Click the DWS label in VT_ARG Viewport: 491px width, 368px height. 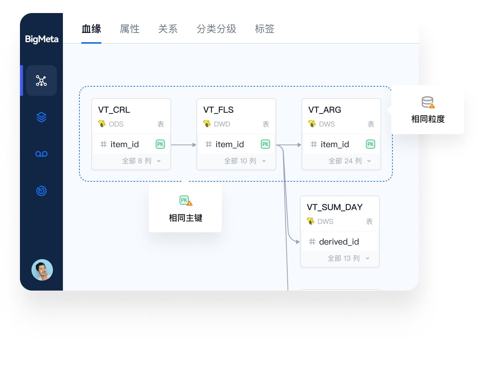tap(327, 124)
